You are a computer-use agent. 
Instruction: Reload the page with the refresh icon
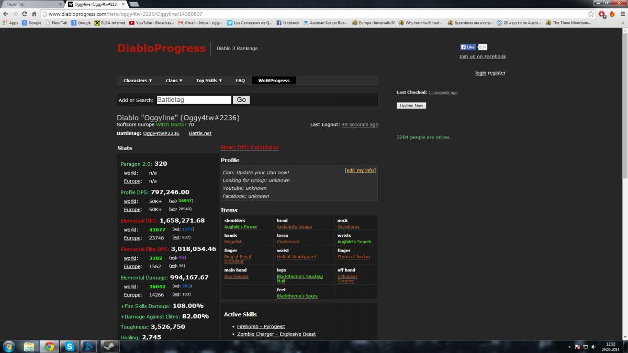tap(25, 14)
